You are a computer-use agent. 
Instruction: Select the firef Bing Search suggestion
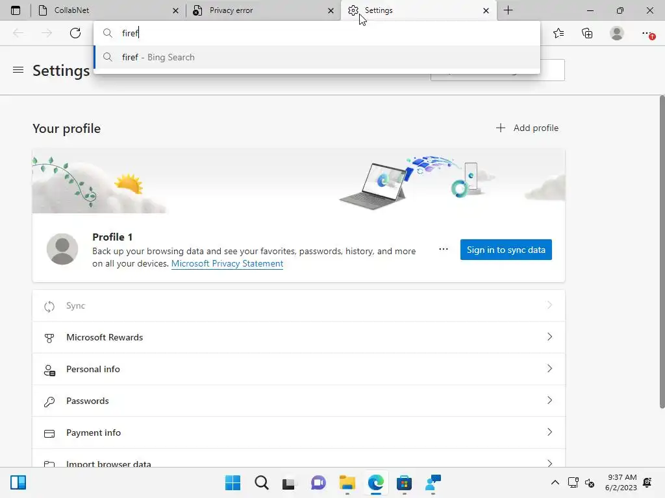pyautogui.click(x=317, y=57)
